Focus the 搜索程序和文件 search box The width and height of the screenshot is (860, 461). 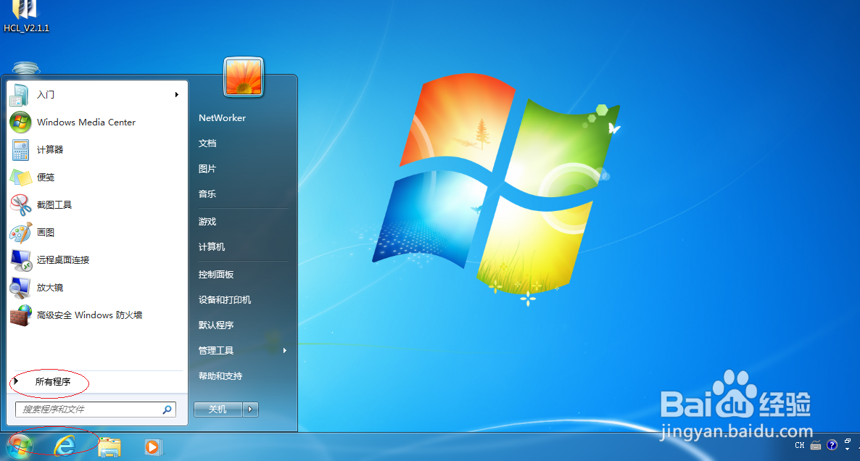pos(96,410)
